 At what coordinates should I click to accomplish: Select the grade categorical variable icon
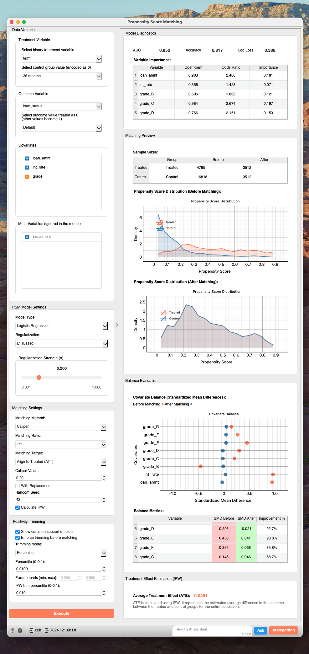(x=27, y=177)
